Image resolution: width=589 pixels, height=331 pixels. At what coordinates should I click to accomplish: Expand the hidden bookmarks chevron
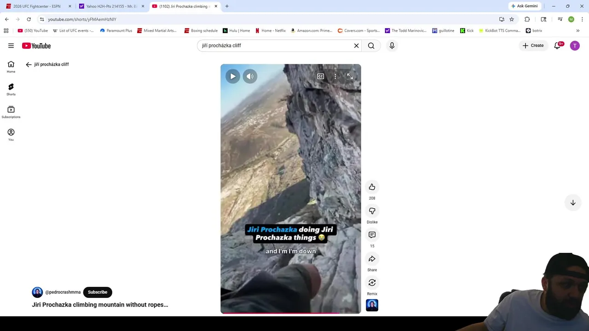coord(578,31)
